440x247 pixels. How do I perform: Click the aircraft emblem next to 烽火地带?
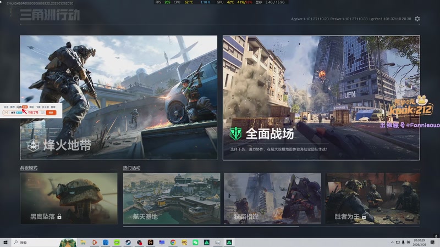point(33,145)
